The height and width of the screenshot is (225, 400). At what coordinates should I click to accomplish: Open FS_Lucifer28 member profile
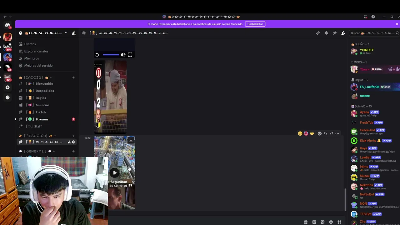pyautogui.click(x=375, y=87)
